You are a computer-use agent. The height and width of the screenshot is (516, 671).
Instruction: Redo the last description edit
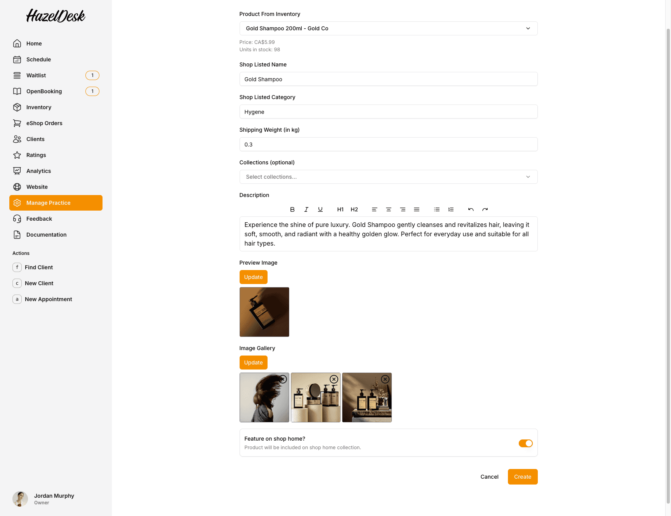click(485, 209)
